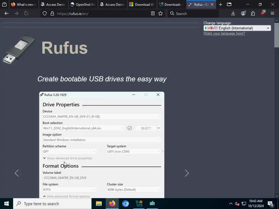Open Windows Start menu

pyautogui.click(x=7, y=204)
